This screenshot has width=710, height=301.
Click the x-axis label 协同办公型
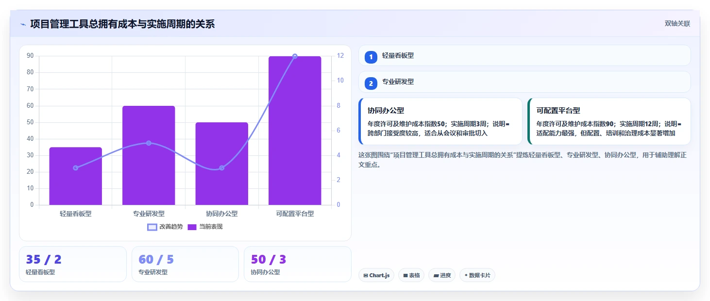click(222, 214)
